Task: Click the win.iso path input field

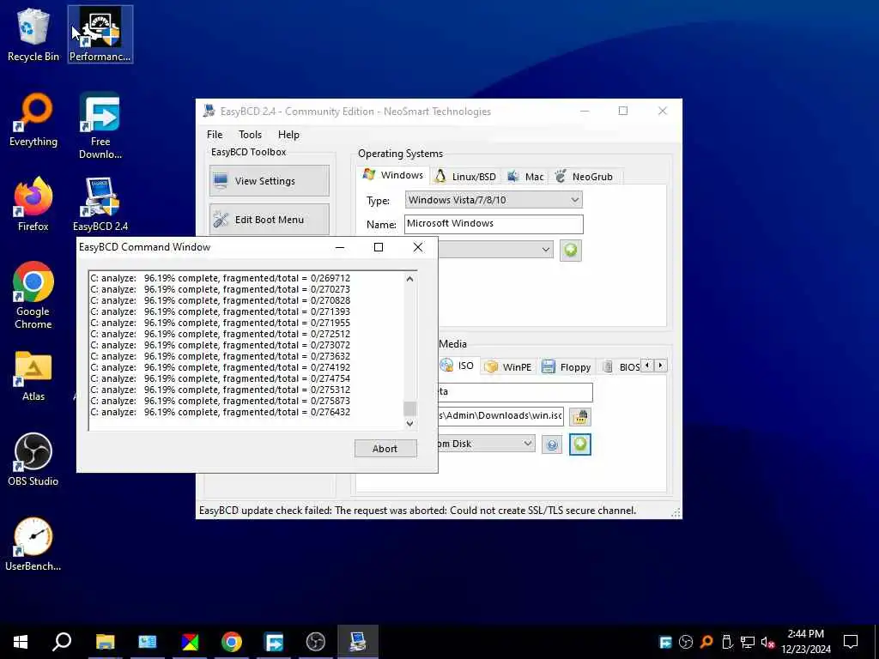Action: (500, 416)
